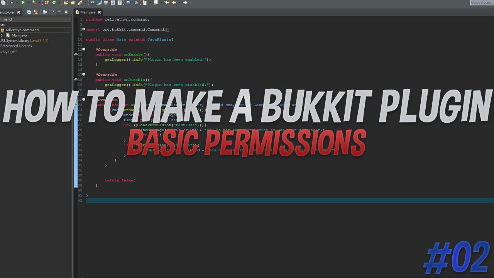Click 'package relivathyn.command;' on line 1
Screen dimensions: 494x278
pyautogui.click(x=117, y=19)
